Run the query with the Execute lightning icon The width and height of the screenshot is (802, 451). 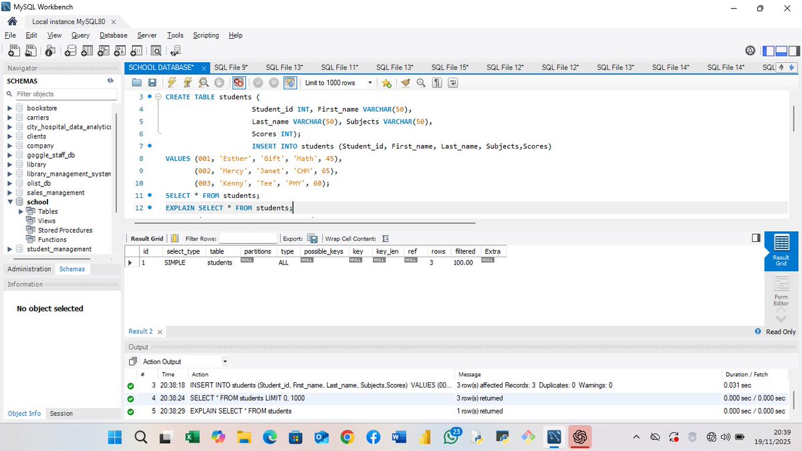pyautogui.click(x=171, y=82)
